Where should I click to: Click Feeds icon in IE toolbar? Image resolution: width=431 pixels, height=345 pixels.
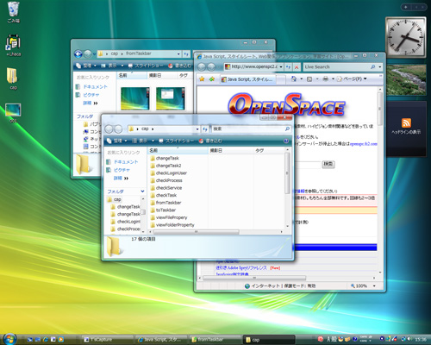click(x=309, y=78)
